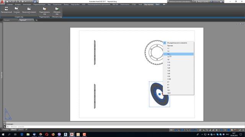This screenshot has width=245, height=137.
Task: Expand the Сечение dropdown arrow
Action: (16, 14)
